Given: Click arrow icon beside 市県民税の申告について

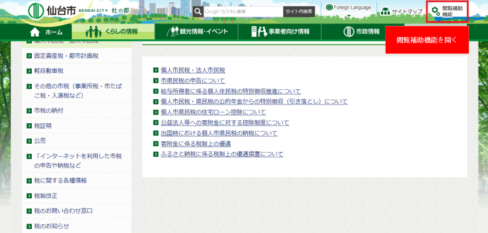Looking at the screenshot, I should pyautogui.click(x=156, y=81).
